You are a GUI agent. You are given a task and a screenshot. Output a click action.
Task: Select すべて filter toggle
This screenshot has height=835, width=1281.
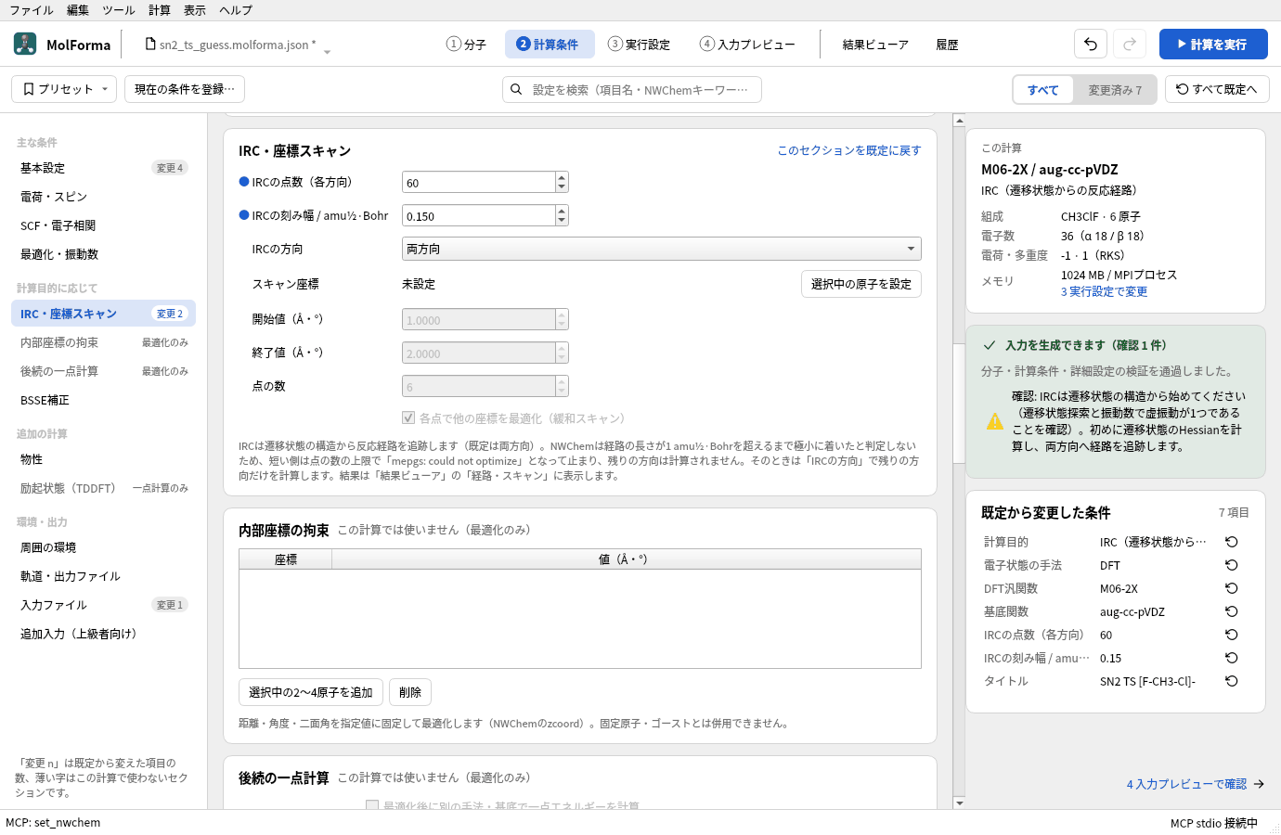click(1043, 90)
